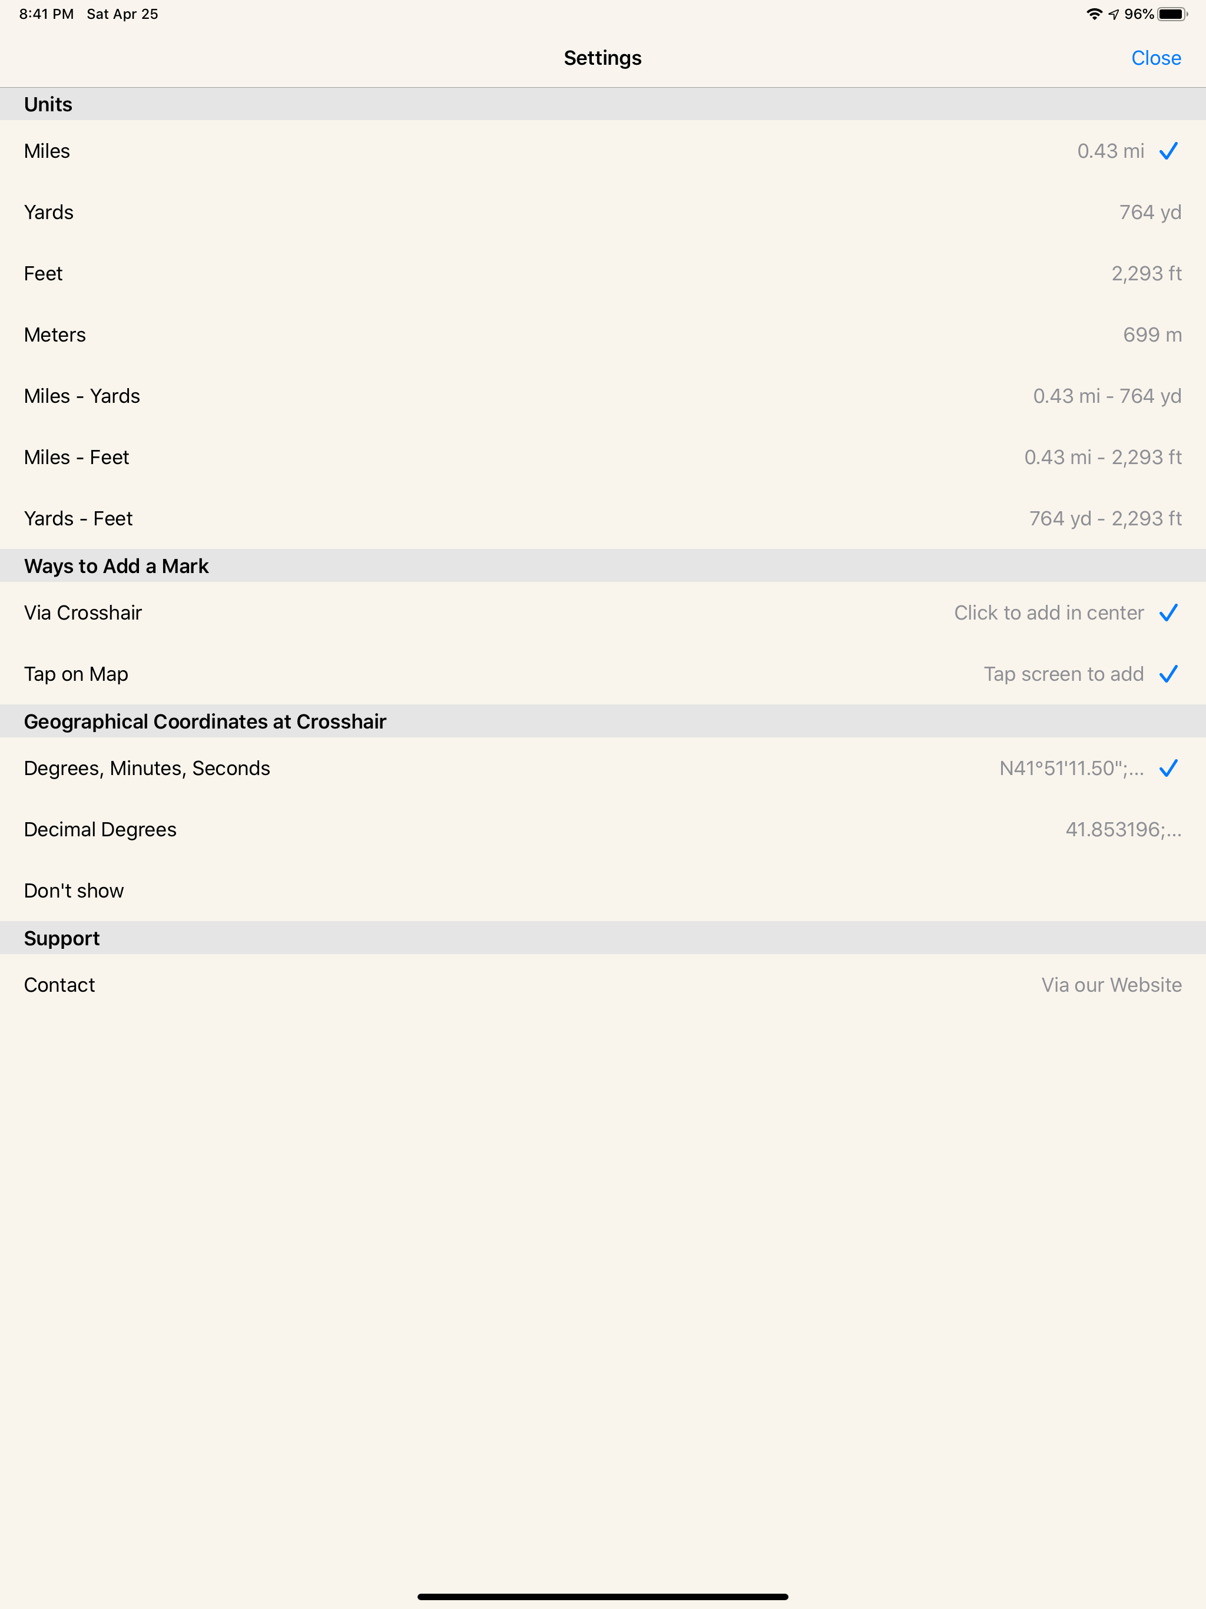Tap the Via Crosshair checkmark icon
1206x1609 pixels.
click(1168, 613)
